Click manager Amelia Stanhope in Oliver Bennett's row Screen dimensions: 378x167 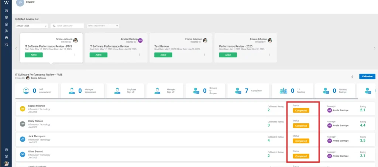[x=338, y=156]
